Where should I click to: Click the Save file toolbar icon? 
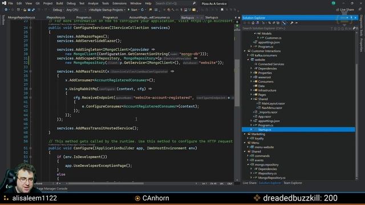click(x=29, y=10)
